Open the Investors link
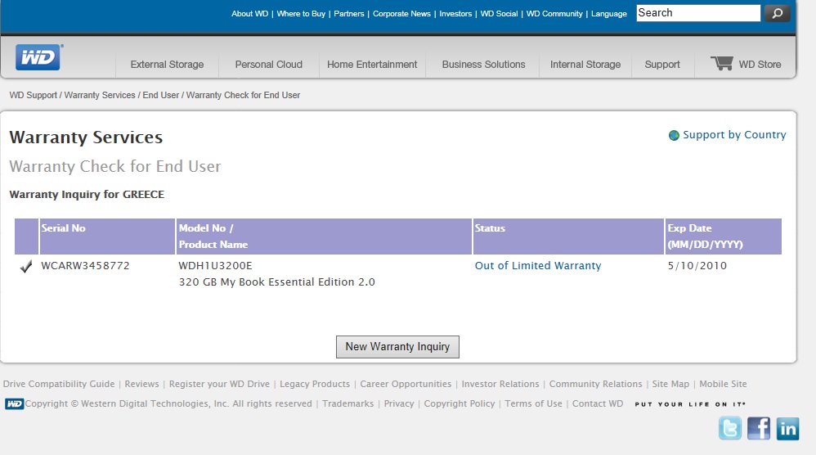This screenshot has height=455, width=816. pos(455,14)
